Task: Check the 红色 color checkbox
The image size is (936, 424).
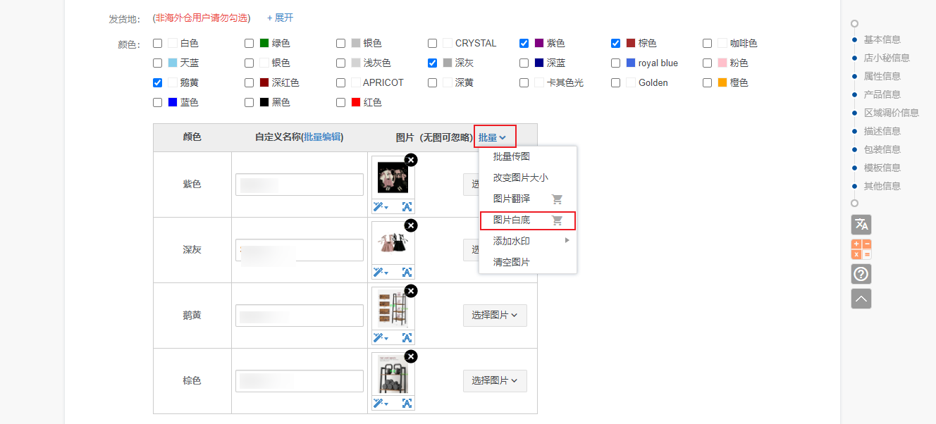Action: point(340,102)
